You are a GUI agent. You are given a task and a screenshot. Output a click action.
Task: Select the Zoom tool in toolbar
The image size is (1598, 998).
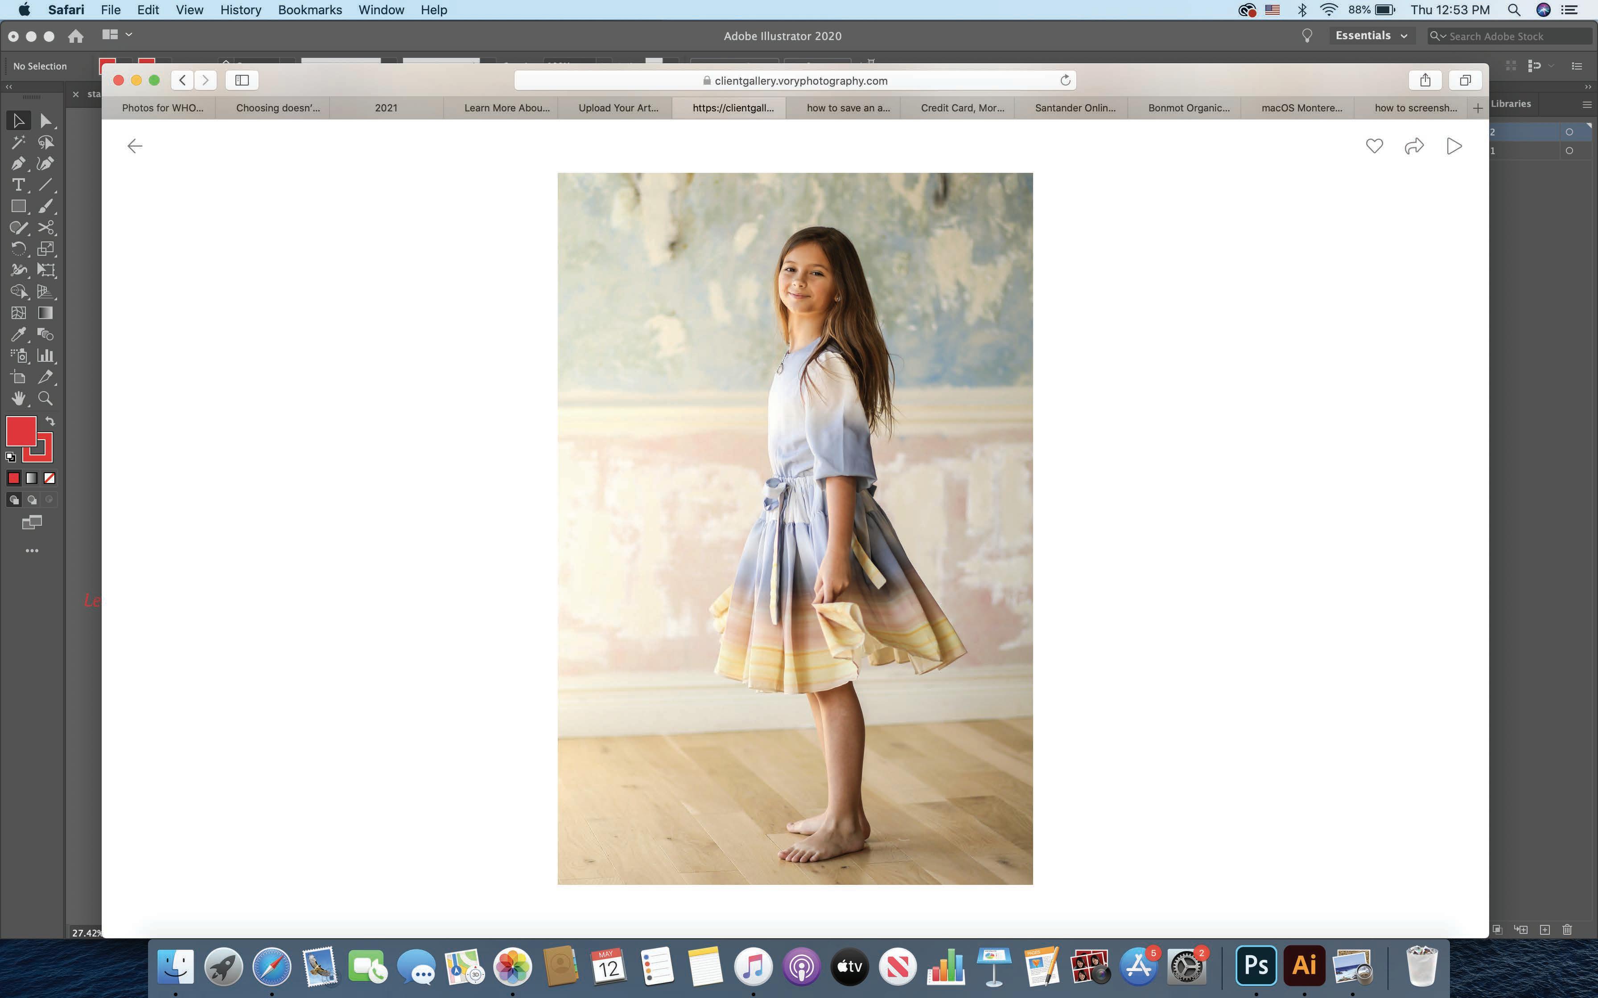45,398
